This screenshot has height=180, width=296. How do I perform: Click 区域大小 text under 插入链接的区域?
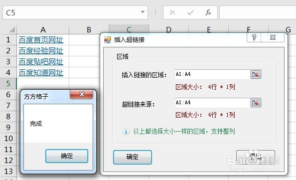(205, 87)
